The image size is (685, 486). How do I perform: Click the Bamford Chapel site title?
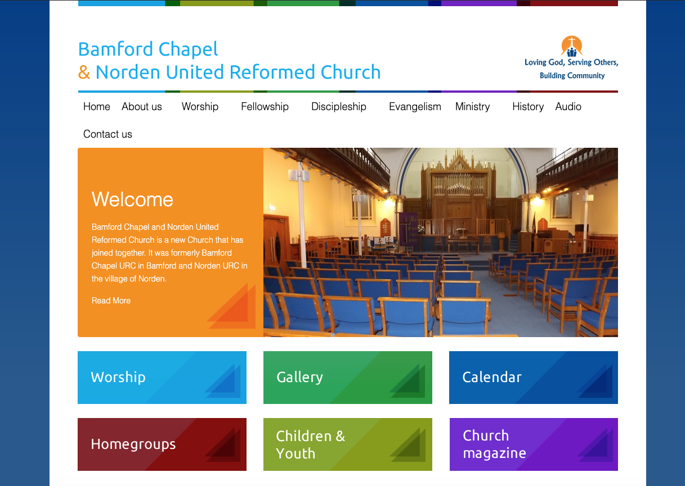tap(230, 61)
